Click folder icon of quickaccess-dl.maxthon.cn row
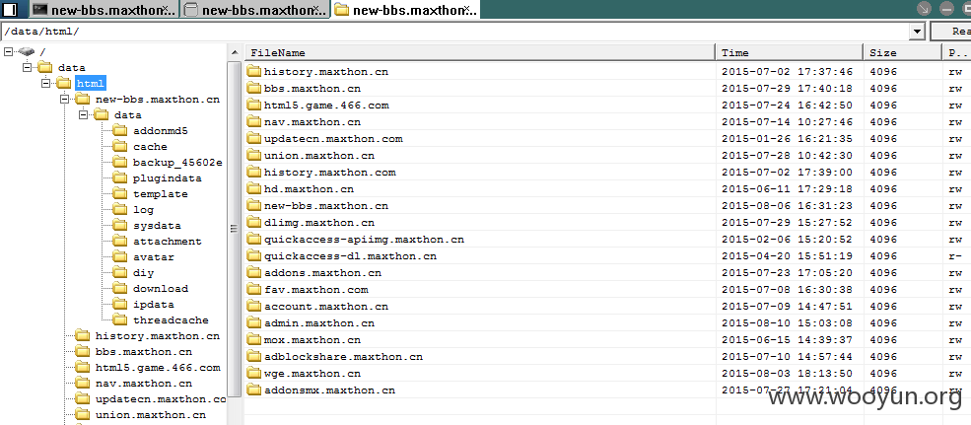The image size is (971, 425). [254, 255]
